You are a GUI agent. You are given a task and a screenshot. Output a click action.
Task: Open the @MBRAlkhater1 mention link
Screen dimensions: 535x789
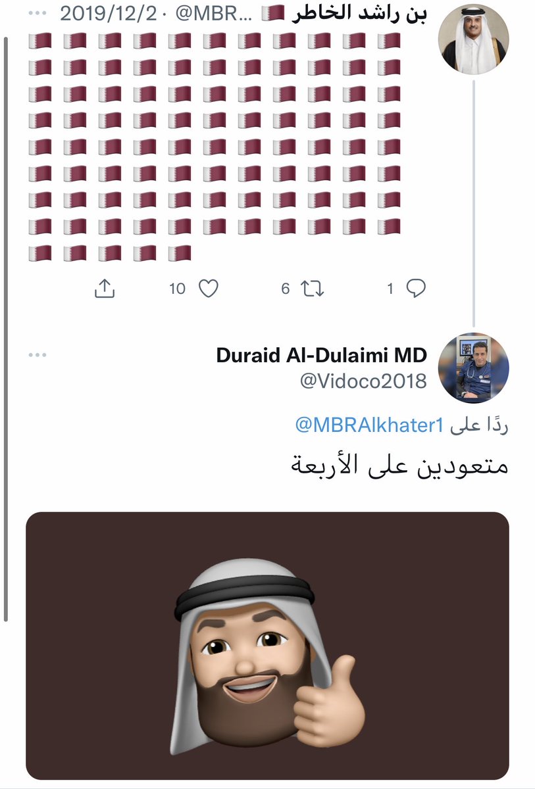coord(370,425)
